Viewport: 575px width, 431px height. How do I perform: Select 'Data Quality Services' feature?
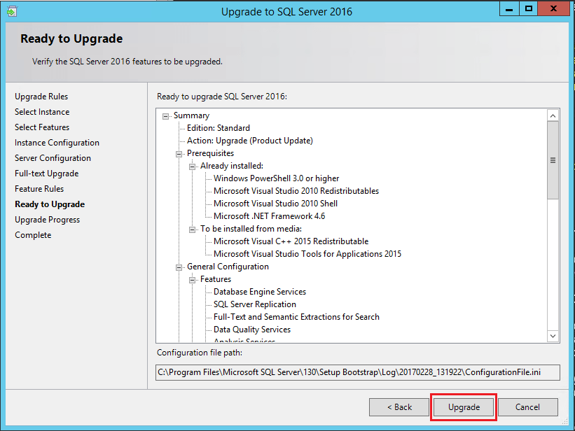tap(252, 330)
